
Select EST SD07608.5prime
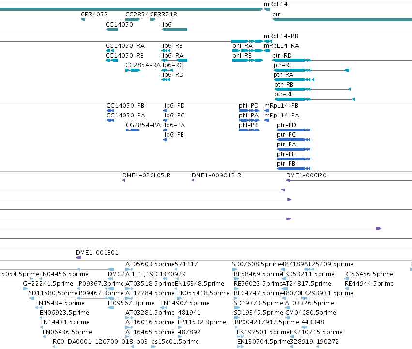235,269
